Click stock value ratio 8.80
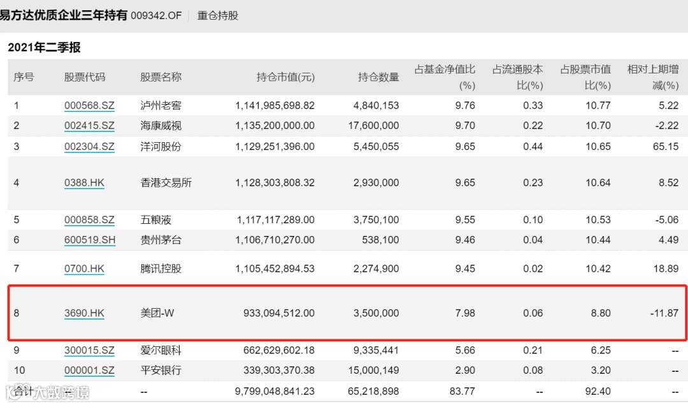The width and height of the screenshot is (688, 405). (601, 313)
